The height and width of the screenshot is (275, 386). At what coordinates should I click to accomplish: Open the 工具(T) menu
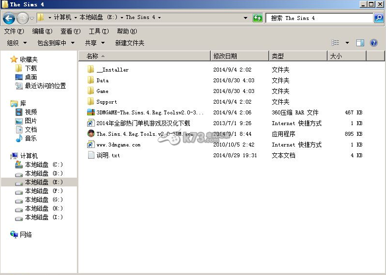coord(98,31)
